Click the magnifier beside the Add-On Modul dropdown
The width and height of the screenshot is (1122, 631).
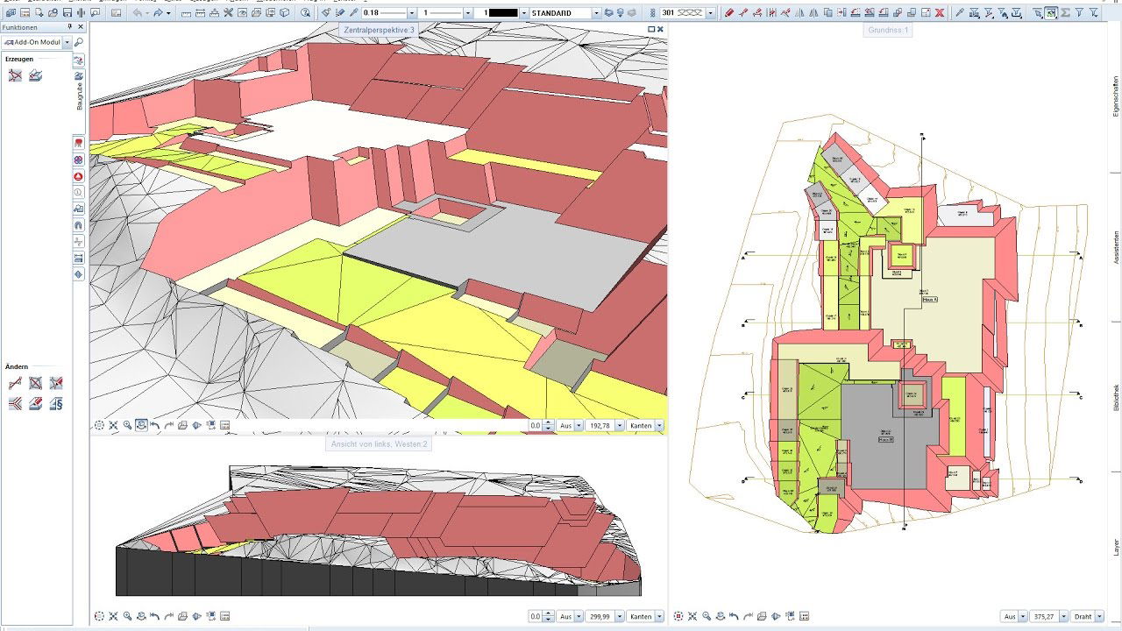pyautogui.click(x=78, y=42)
